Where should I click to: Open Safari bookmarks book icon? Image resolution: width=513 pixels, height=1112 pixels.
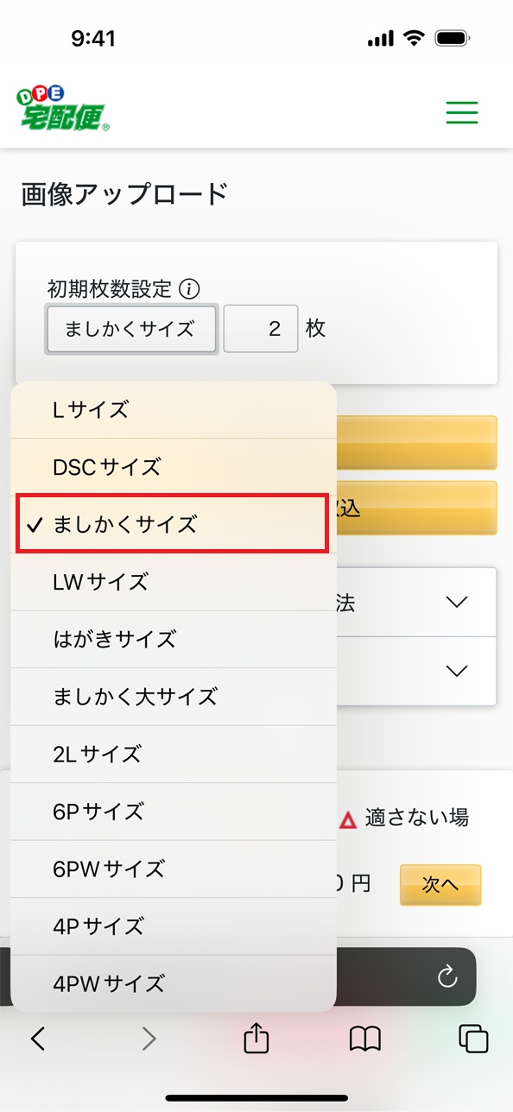click(365, 1039)
